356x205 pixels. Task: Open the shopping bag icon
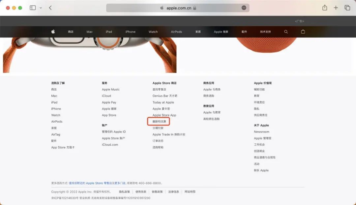303,32
